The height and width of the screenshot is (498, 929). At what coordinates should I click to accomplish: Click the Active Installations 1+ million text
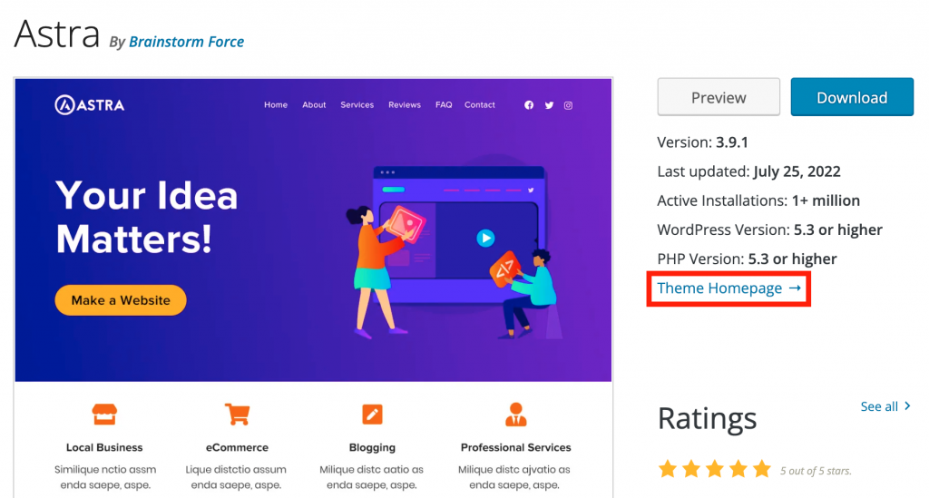pos(758,200)
